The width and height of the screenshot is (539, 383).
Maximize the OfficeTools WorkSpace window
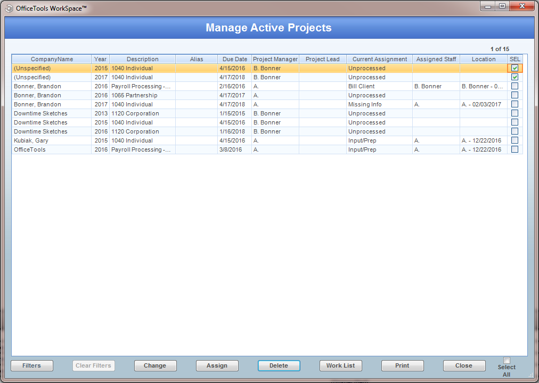tap(502, 6)
